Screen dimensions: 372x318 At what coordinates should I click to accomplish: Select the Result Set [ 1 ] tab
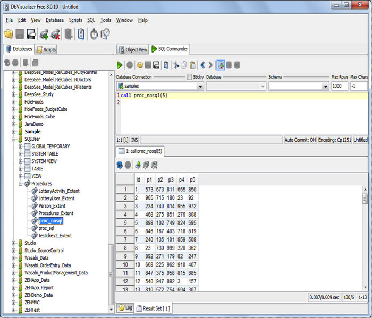(153, 308)
